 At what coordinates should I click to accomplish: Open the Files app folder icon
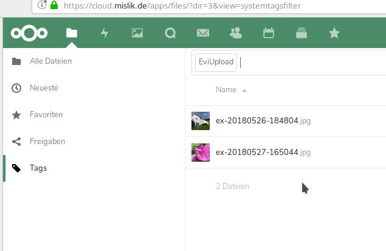(x=72, y=33)
